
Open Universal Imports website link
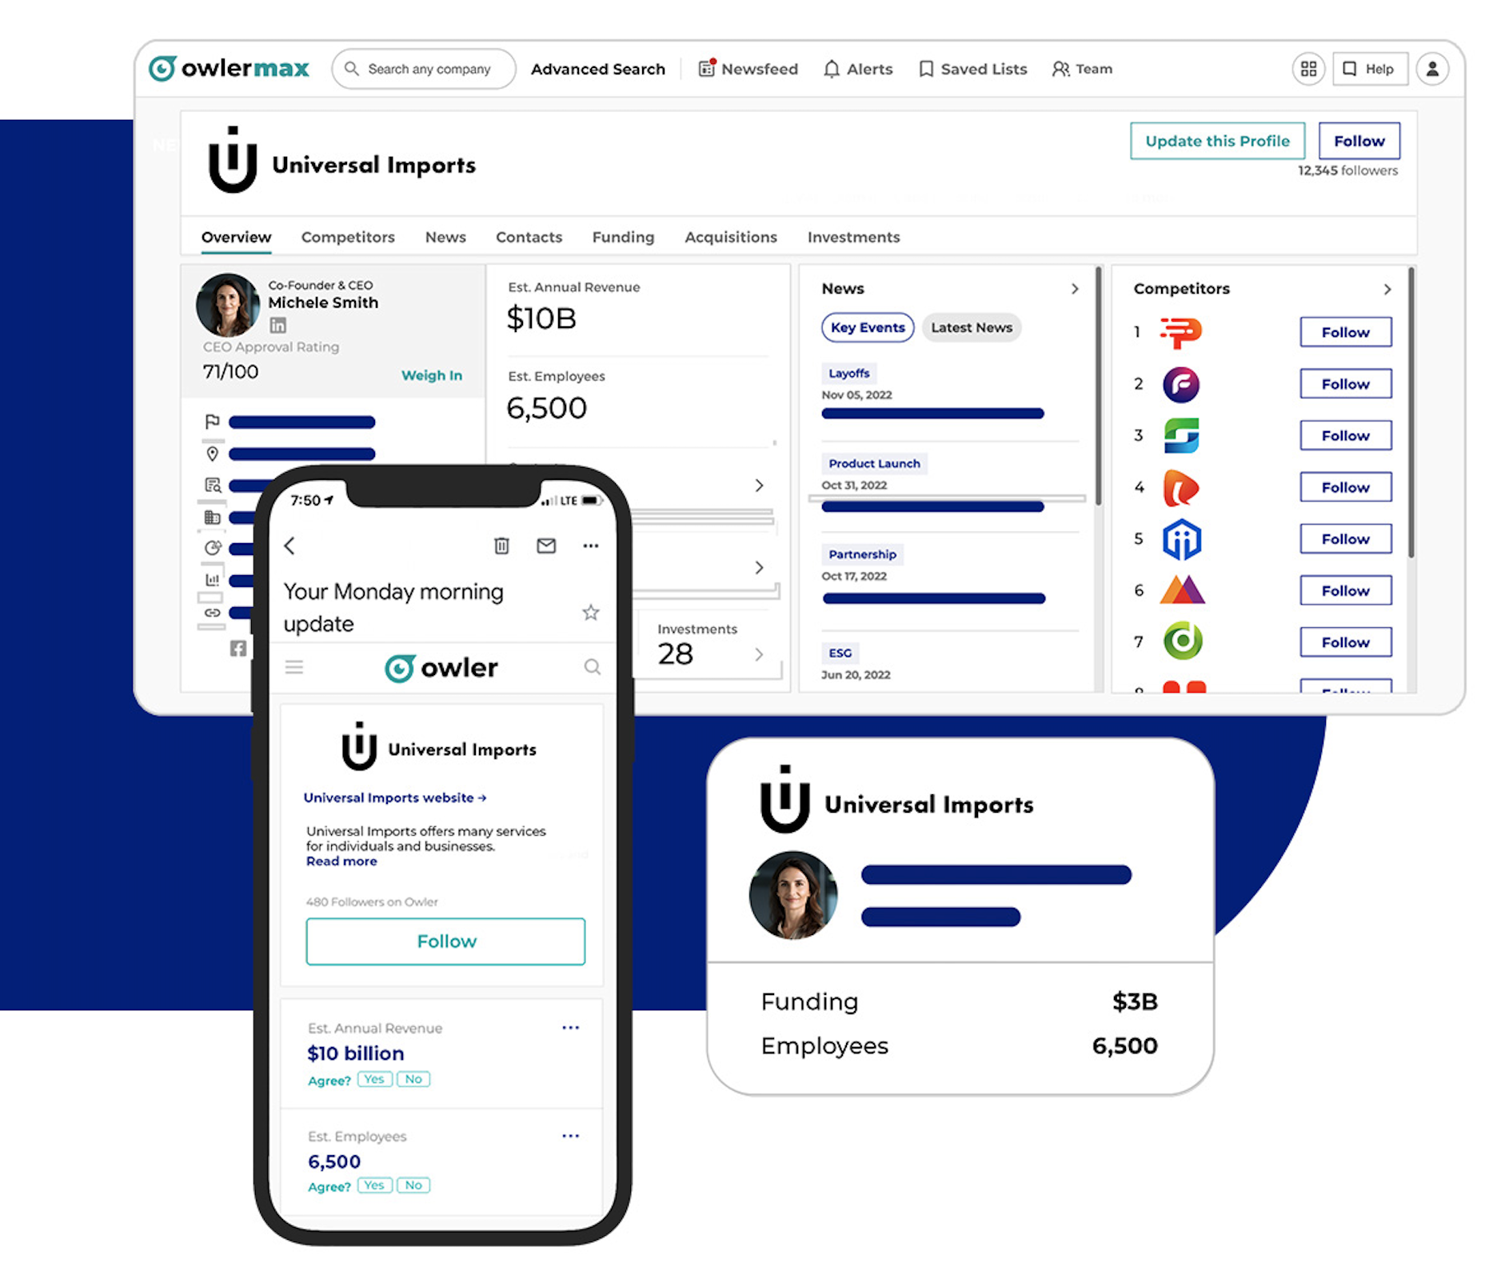394,797
